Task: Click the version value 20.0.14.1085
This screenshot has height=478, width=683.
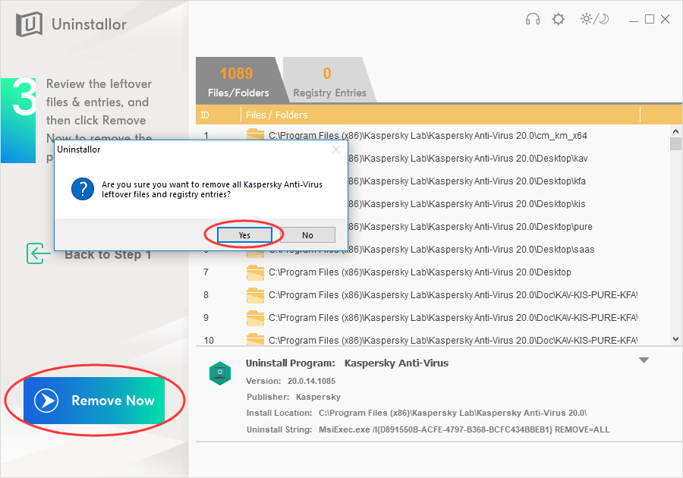Action: 311,381
